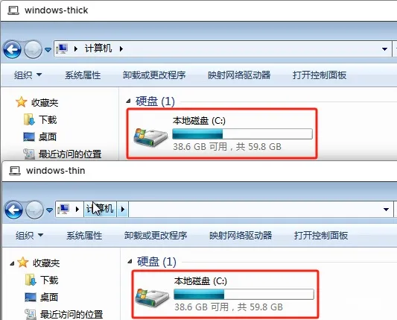
Task: Collapse 硬盘 (1) group in windows-thick
Action: coord(129,101)
